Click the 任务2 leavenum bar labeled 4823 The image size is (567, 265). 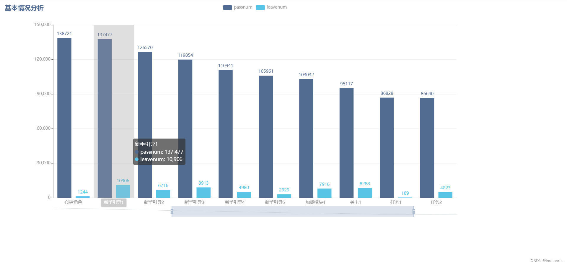(445, 195)
